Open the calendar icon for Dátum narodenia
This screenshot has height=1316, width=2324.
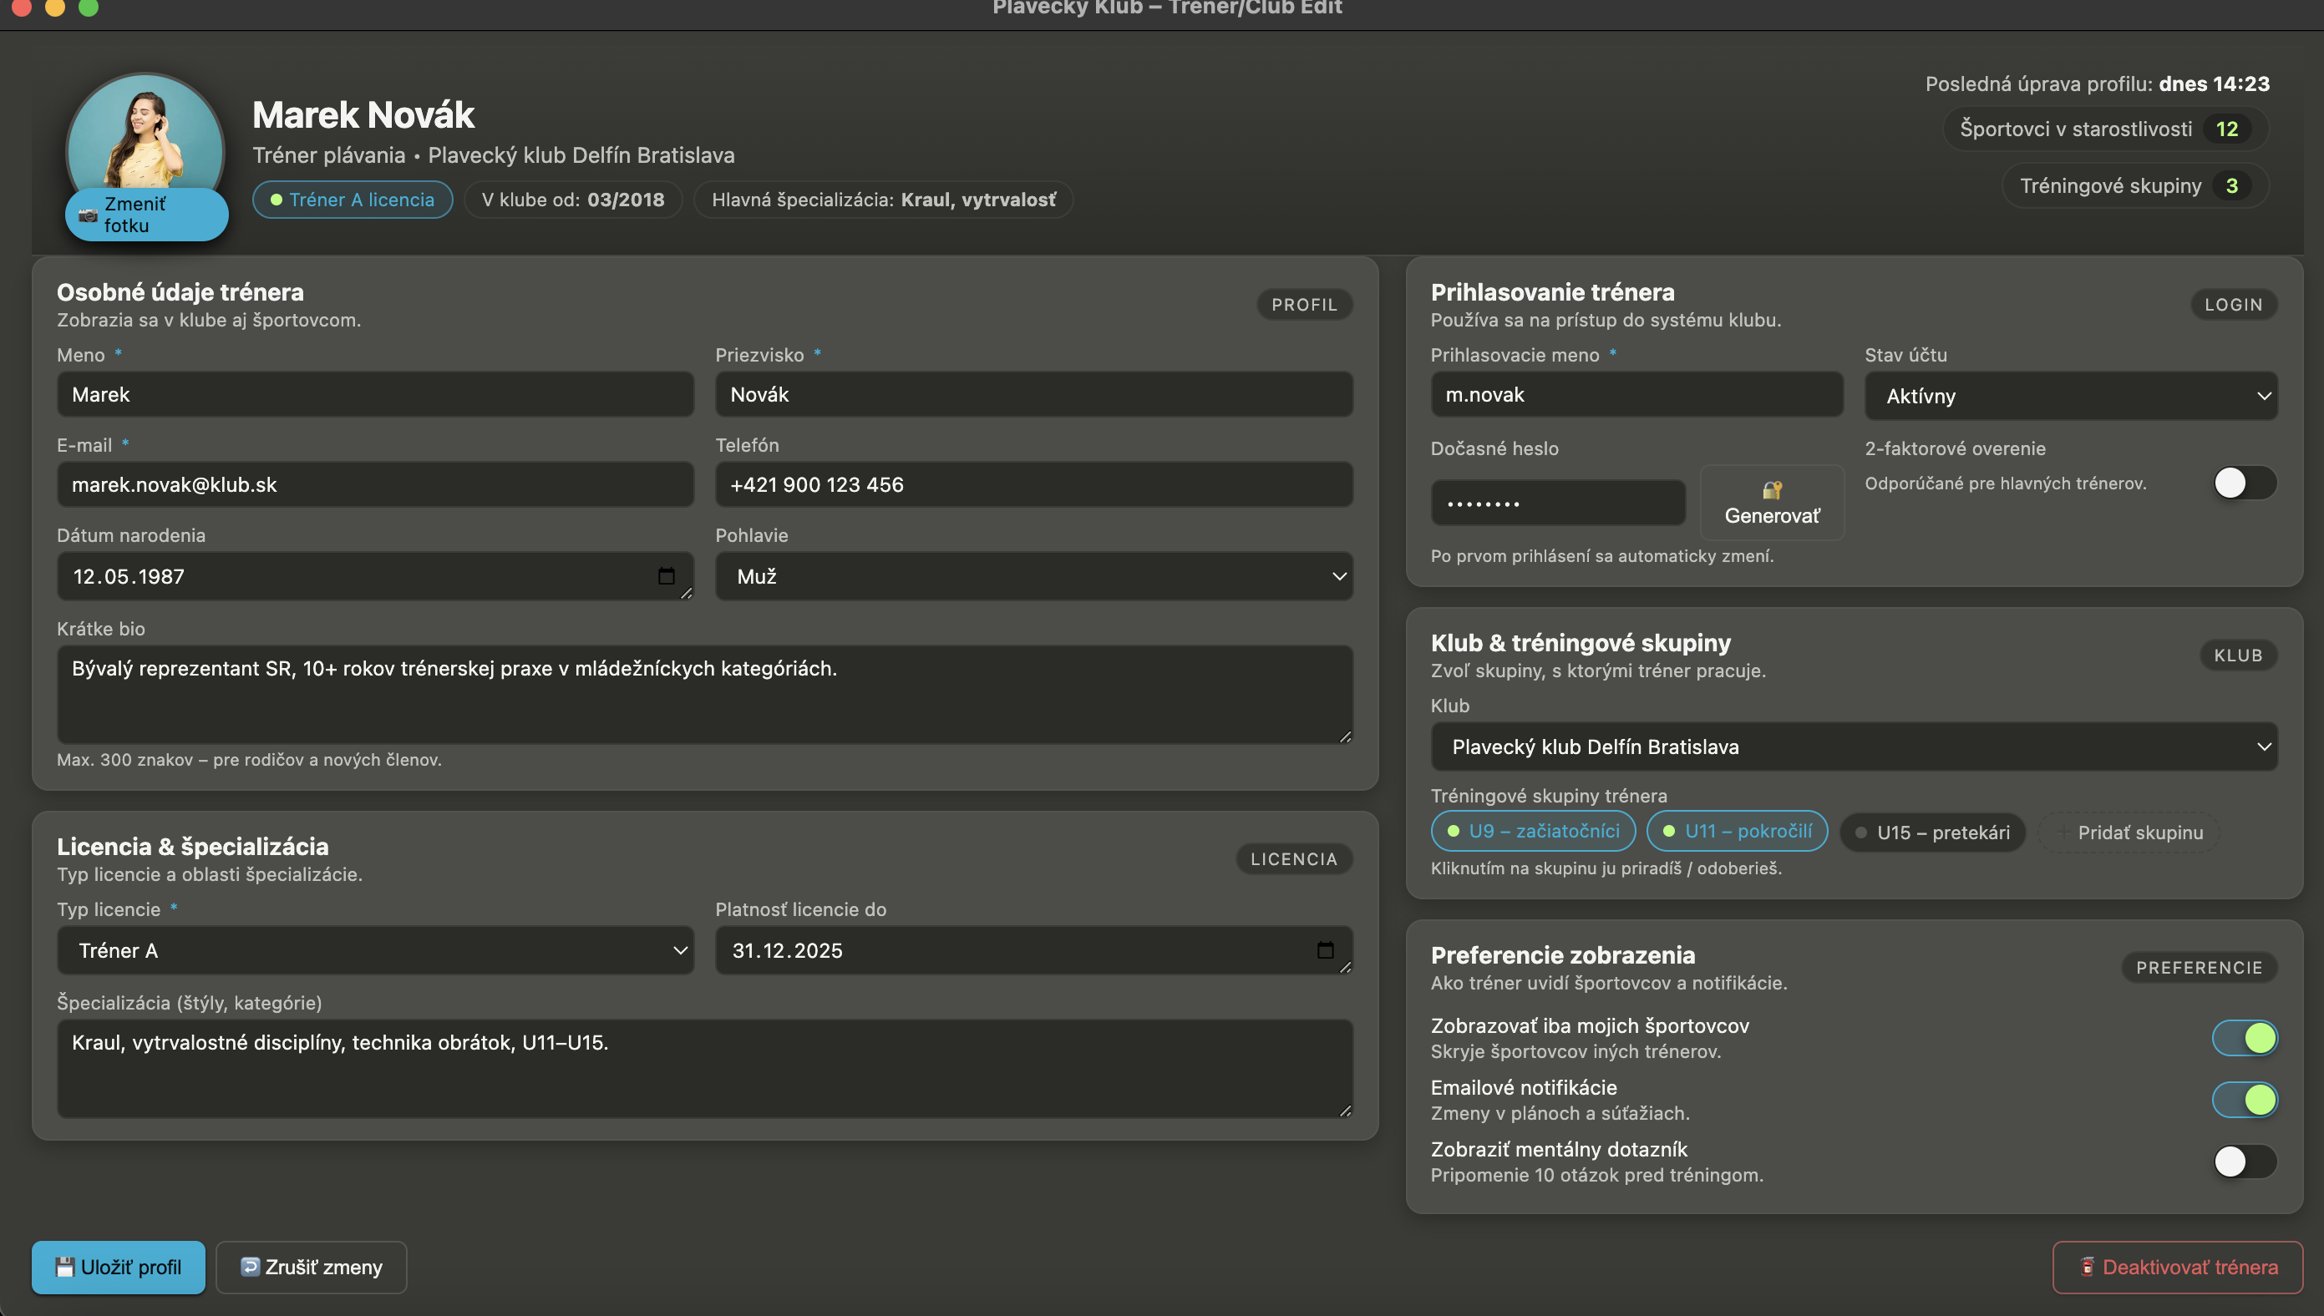point(667,574)
